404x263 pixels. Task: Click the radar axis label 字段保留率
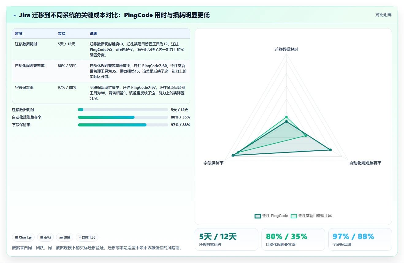point(214,163)
